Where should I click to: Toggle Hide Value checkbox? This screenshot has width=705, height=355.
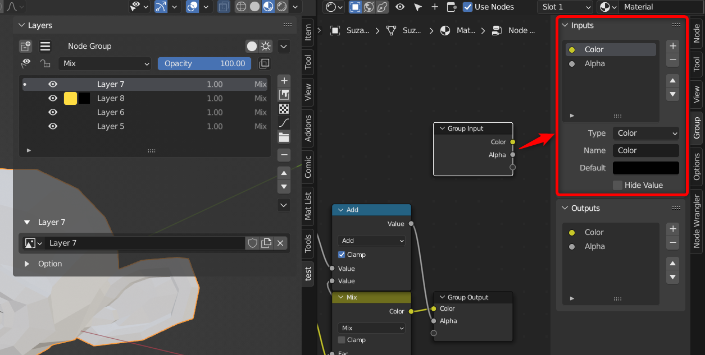coord(617,185)
